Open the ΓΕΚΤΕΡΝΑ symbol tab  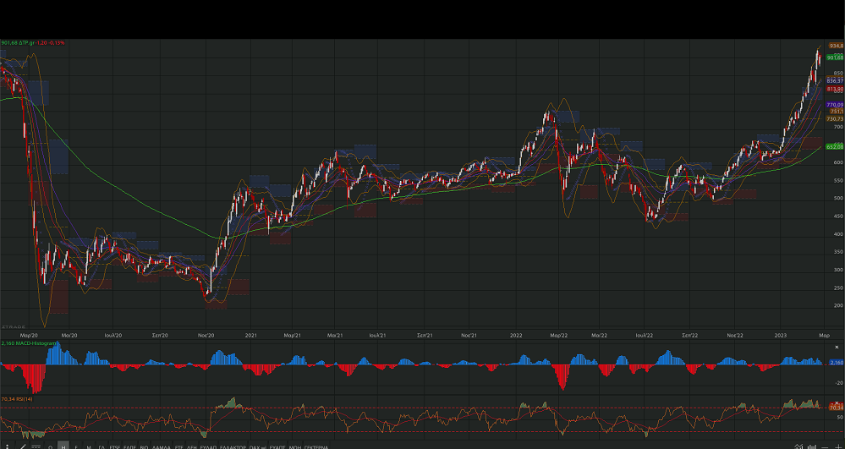(x=316, y=446)
